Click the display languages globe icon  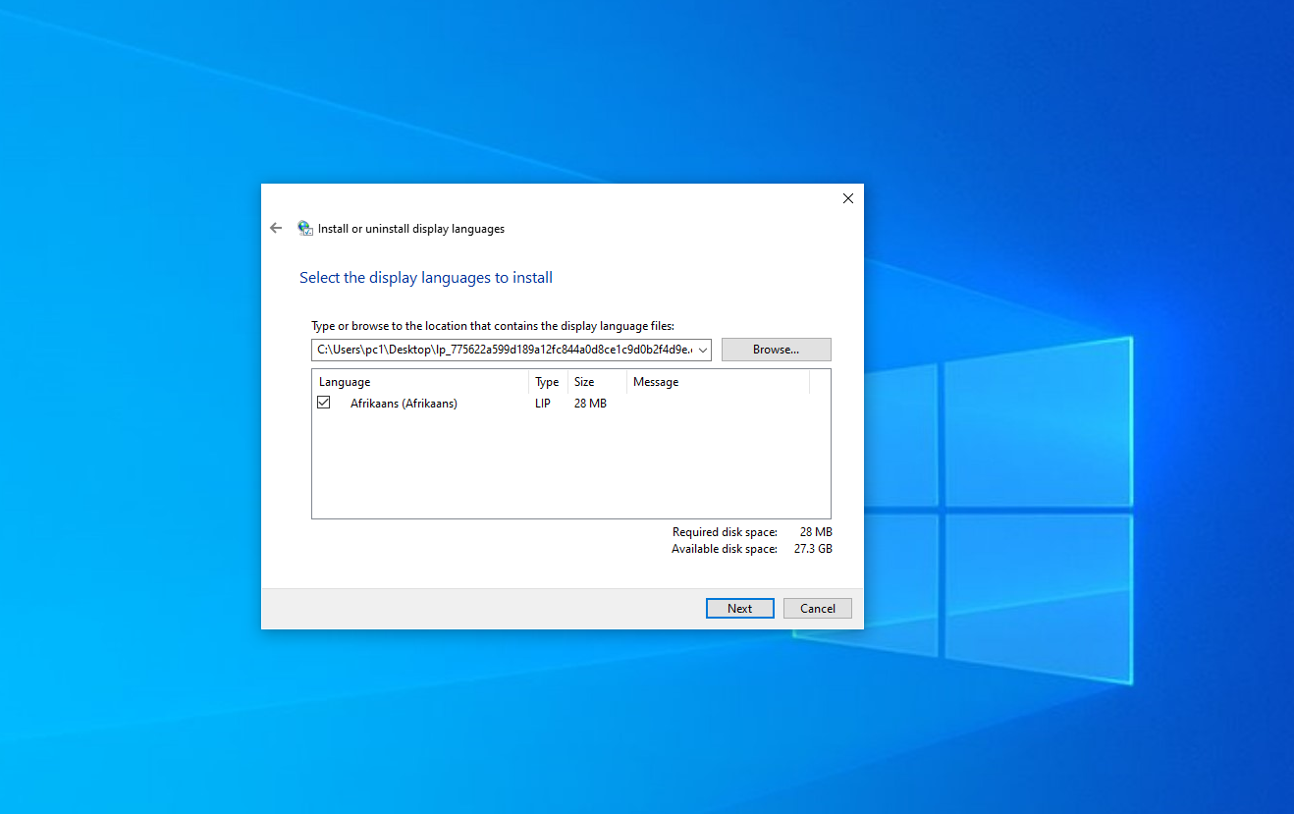click(x=305, y=228)
